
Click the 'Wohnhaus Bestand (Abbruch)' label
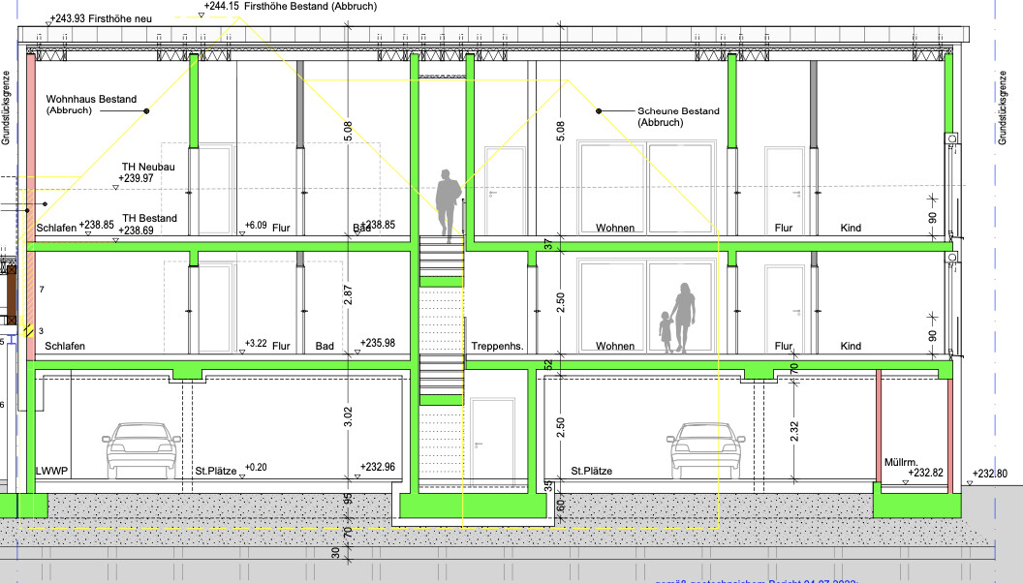(91, 105)
